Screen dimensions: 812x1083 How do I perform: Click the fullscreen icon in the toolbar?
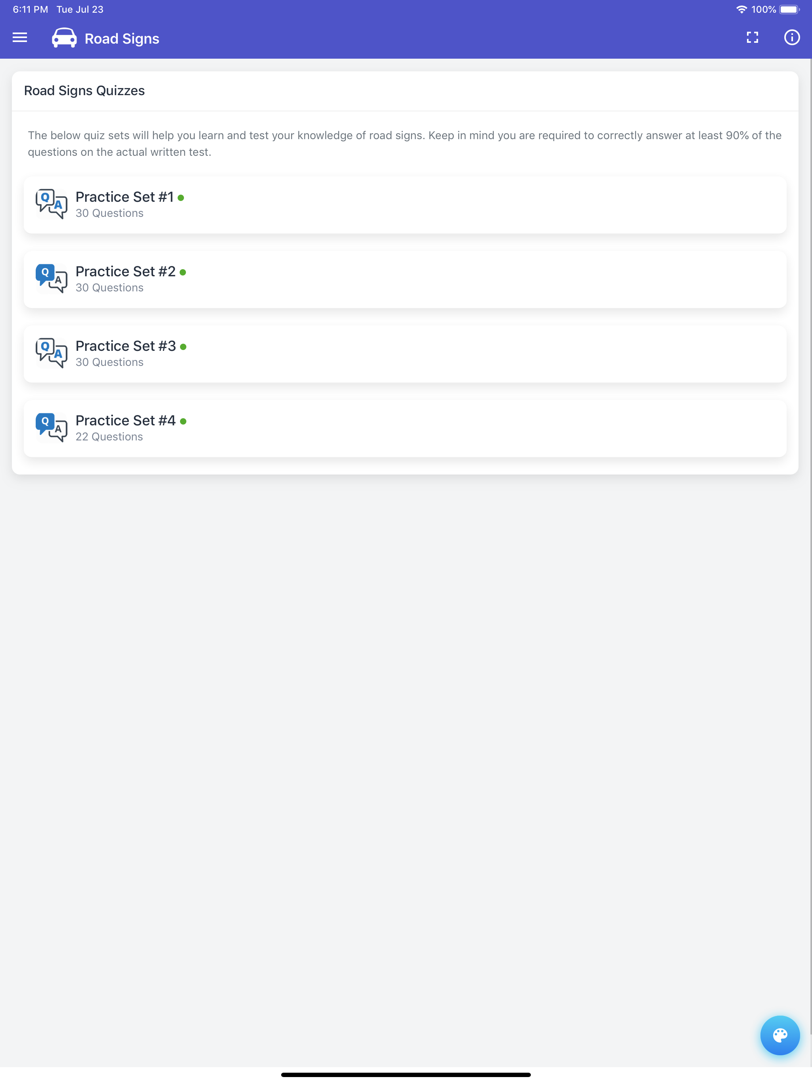(752, 38)
